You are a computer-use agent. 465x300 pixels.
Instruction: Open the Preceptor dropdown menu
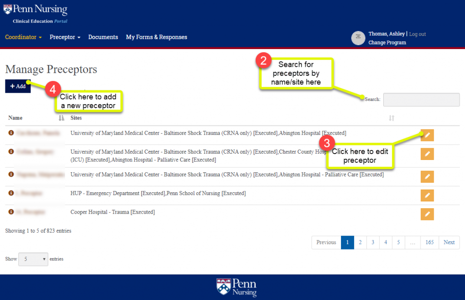(x=65, y=37)
